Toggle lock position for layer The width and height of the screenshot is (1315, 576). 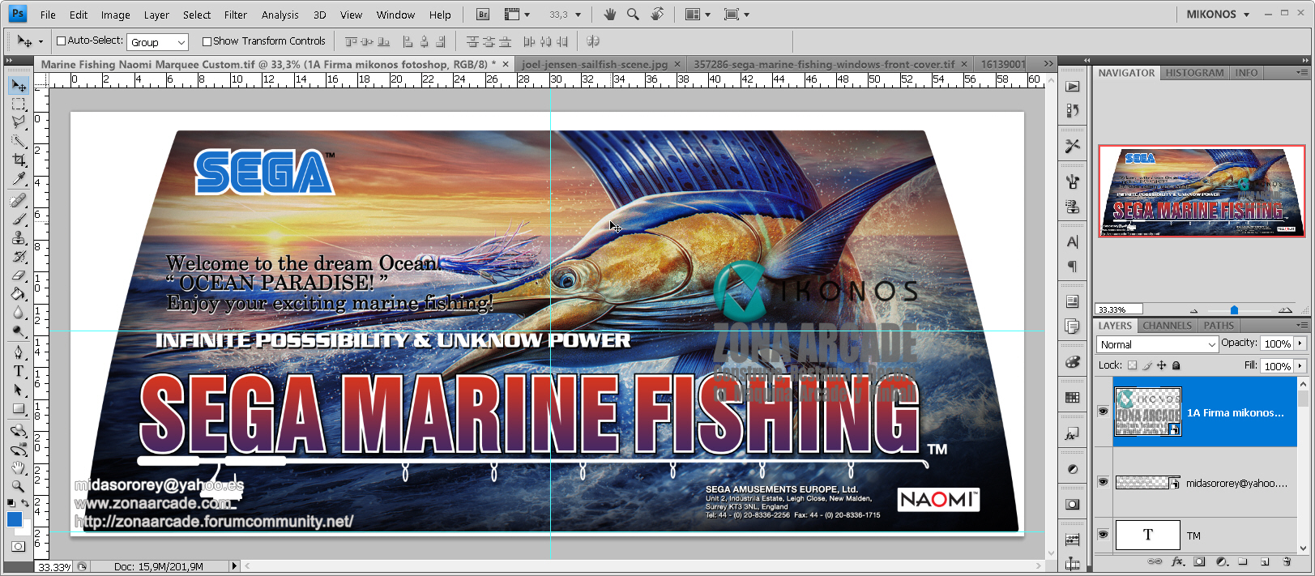click(x=1162, y=365)
